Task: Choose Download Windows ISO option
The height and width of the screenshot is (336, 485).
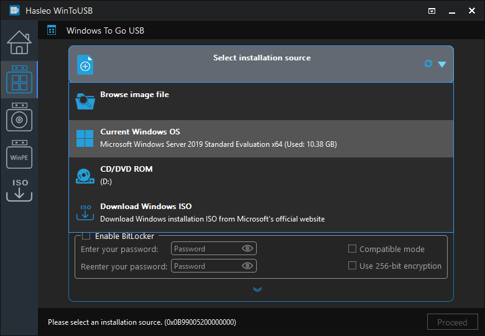Action: pos(261,213)
